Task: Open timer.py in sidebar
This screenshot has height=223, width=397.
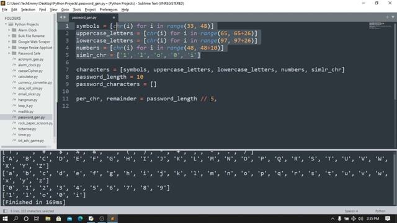Action: pyautogui.click(x=25, y=135)
